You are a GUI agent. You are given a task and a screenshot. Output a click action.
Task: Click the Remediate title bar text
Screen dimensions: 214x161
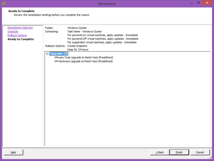point(107,4)
